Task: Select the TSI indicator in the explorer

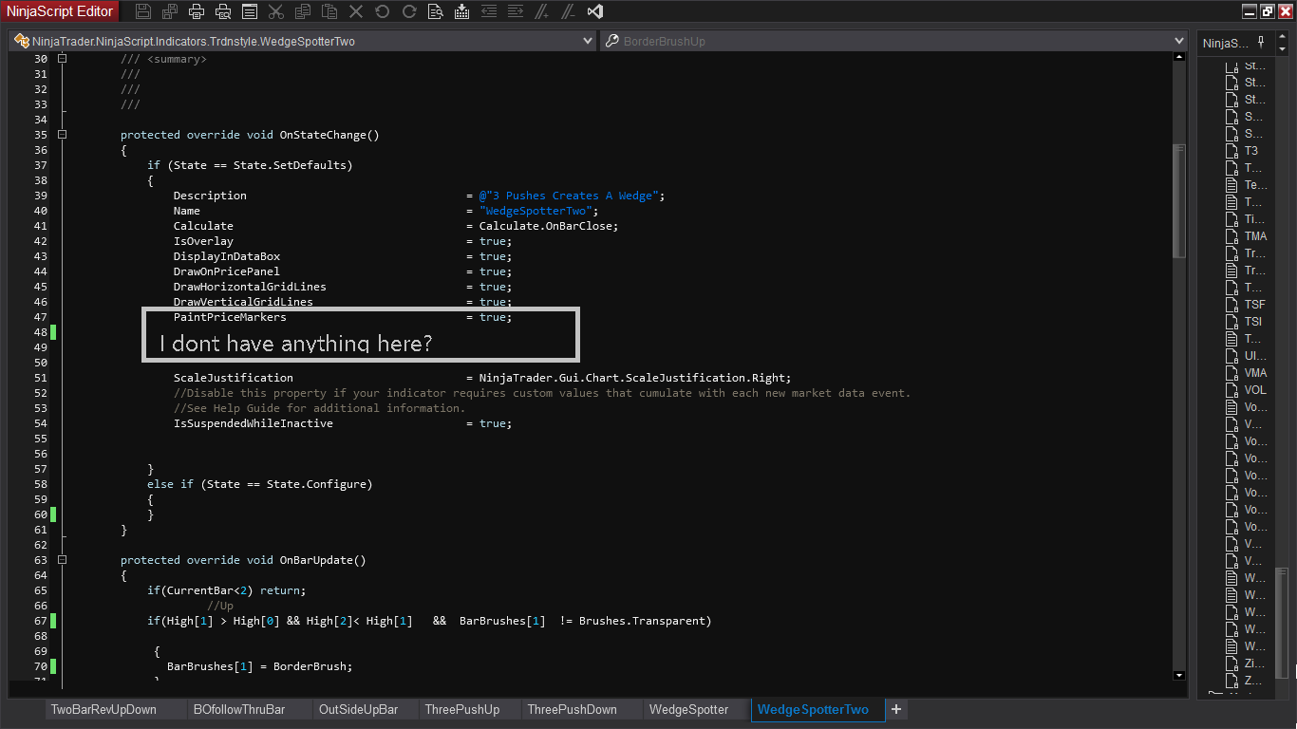Action: pos(1253,322)
